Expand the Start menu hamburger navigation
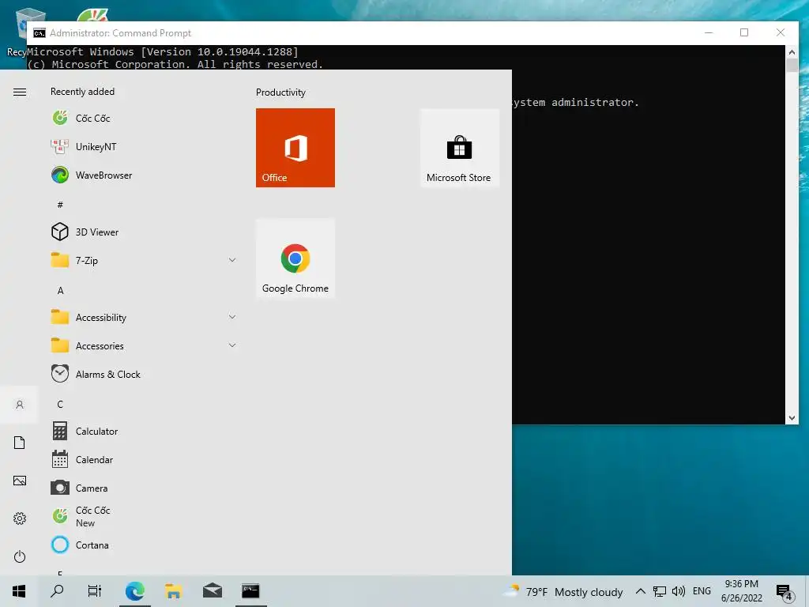The width and height of the screenshot is (809, 607). click(20, 92)
